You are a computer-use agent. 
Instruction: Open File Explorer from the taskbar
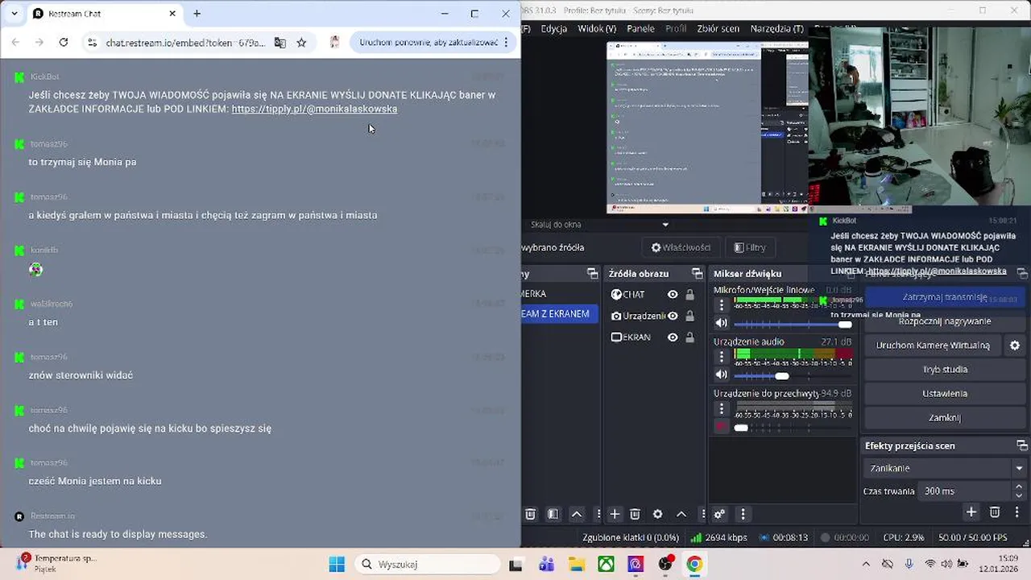click(577, 564)
